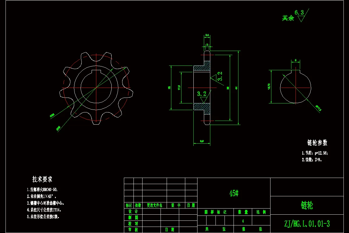
Task: Select the note '5.未注形位公差按C级'
Action: 43,217
